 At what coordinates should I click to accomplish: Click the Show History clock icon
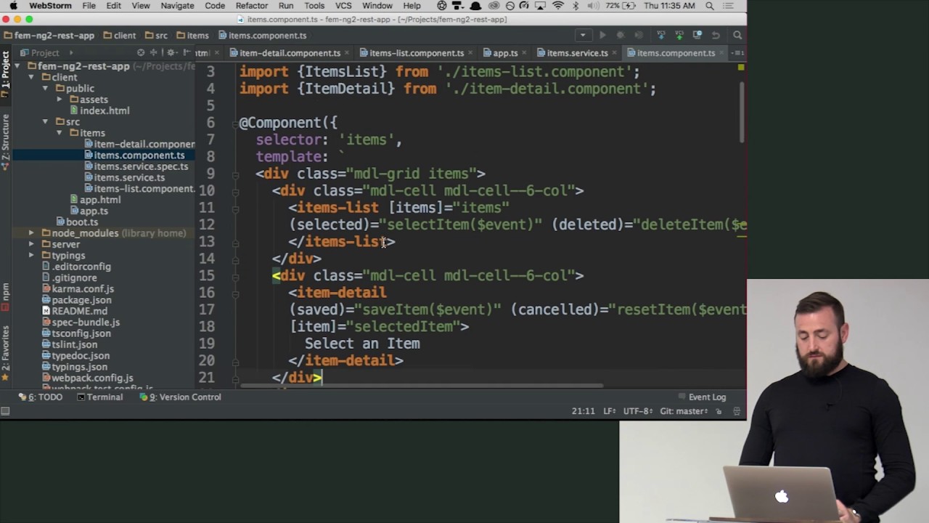pos(697,35)
